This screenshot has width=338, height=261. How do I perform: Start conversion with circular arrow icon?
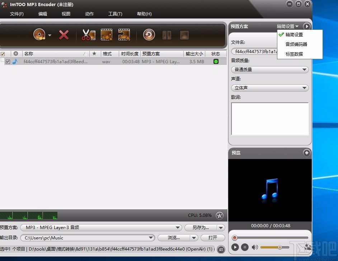tap(149, 35)
